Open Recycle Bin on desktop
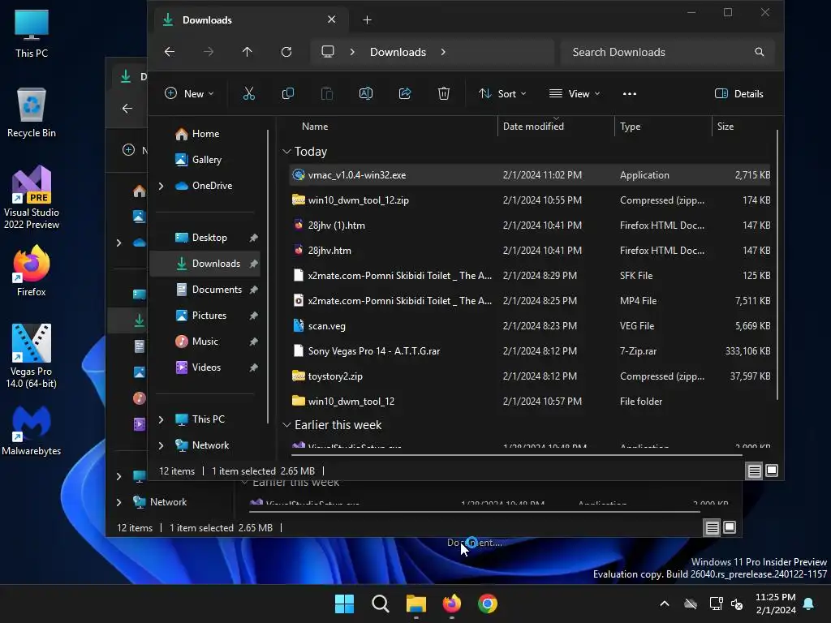Viewport: 831px width, 623px height. 32,113
